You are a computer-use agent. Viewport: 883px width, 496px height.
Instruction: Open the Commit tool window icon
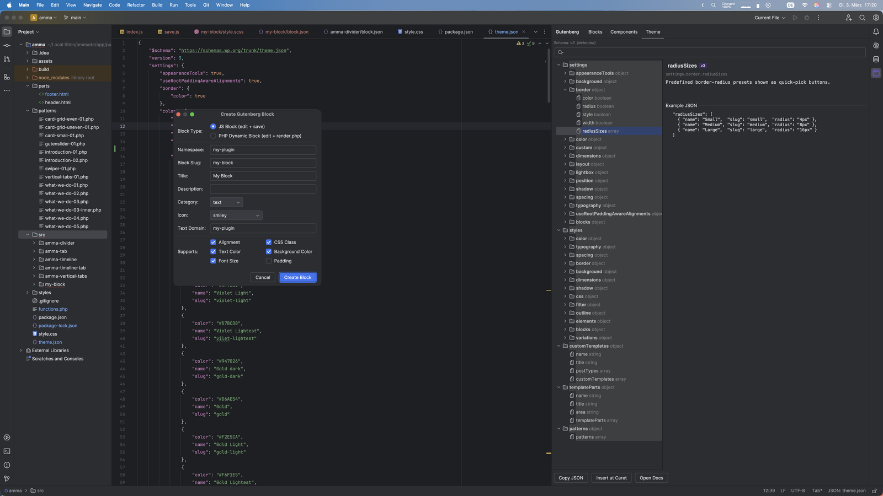tap(7, 45)
